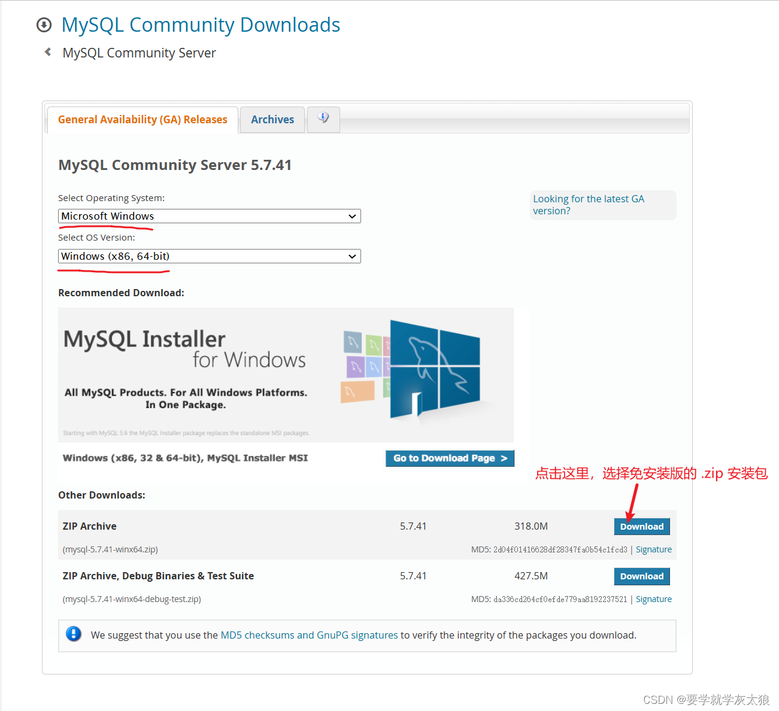Viewport: 779px width, 711px height.
Task: Click the Windows MySQL Installer MSI label
Action: [x=185, y=458]
